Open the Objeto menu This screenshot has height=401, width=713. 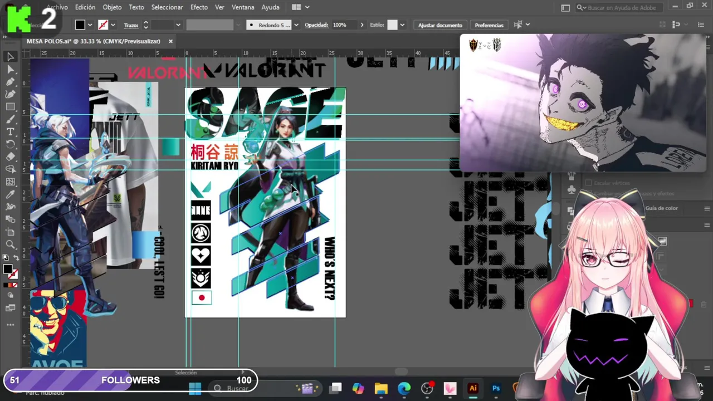tap(112, 7)
